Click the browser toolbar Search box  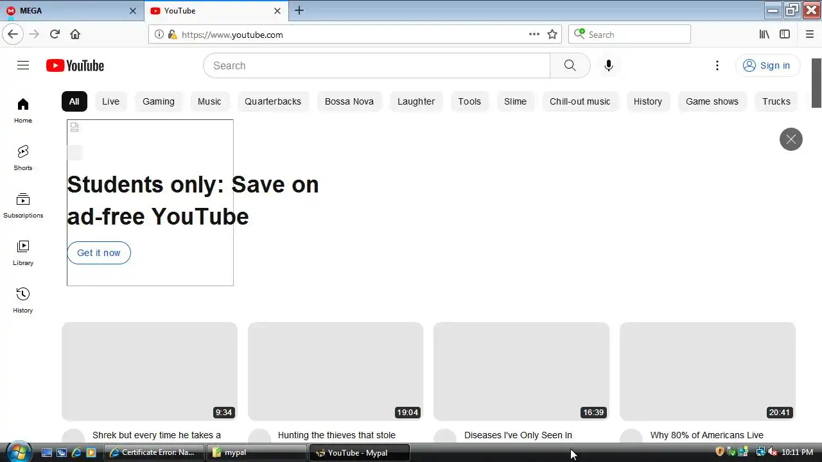(629, 35)
